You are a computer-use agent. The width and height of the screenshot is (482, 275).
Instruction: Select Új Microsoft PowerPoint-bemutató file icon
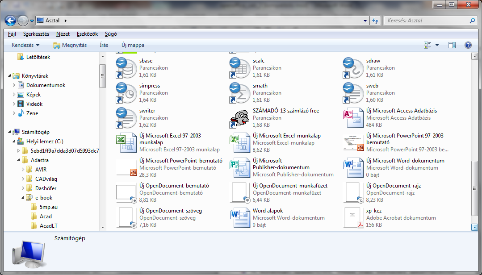126,168
